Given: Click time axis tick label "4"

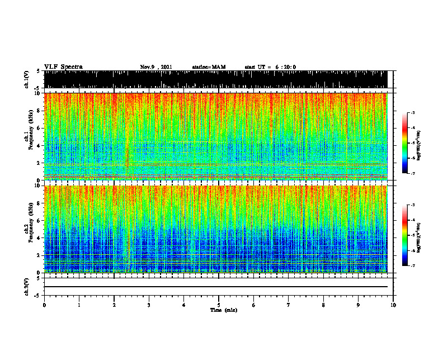Looking at the screenshot, I should pos(184,305).
